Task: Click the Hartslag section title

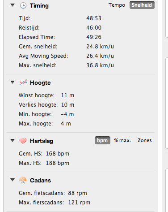Action: (42, 141)
